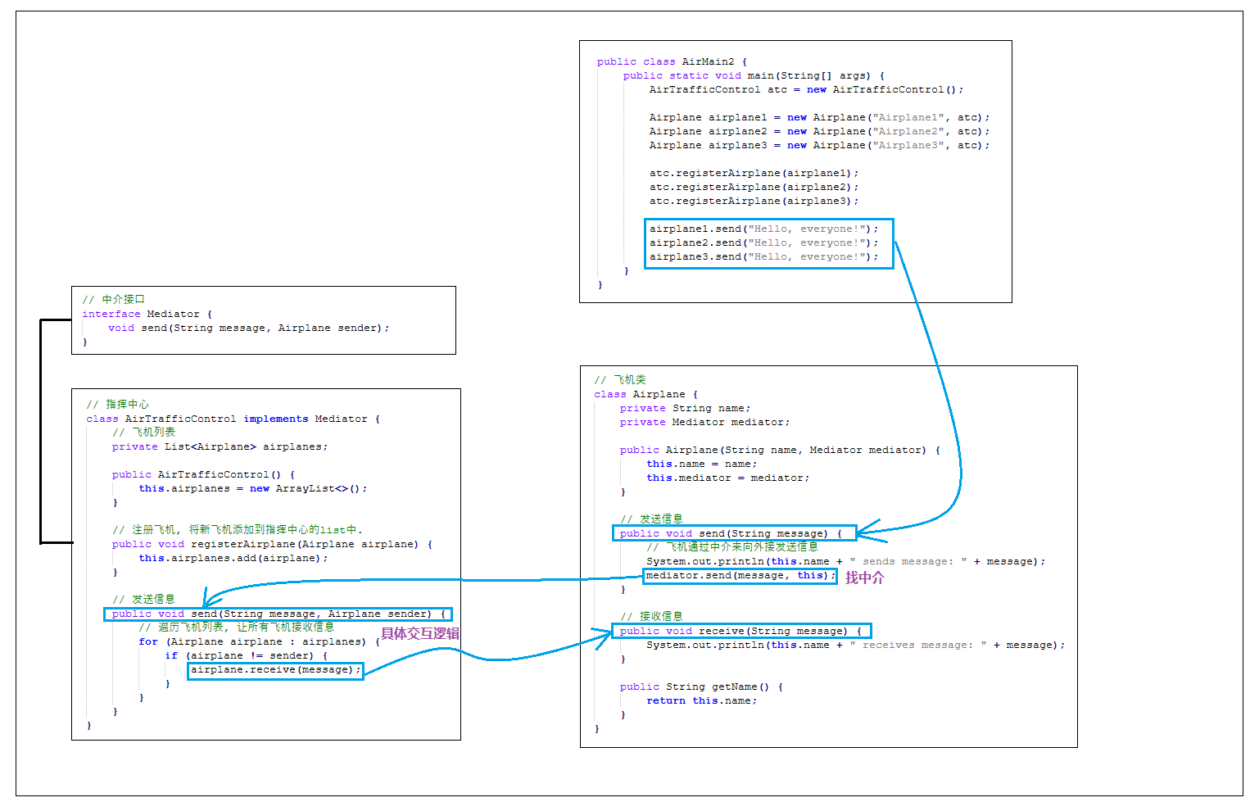Click the airplane1 "new Airplane" declaration line
The image size is (1250, 802).
pyautogui.click(x=819, y=117)
